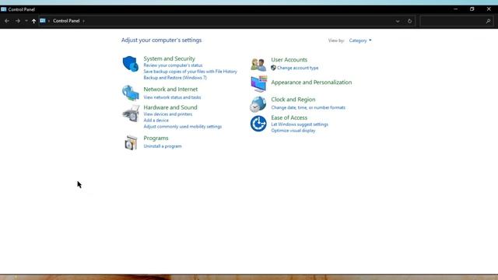Click View network status and tasks
Image resolution: width=498 pixels, height=280 pixels.
[x=172, y=97]
